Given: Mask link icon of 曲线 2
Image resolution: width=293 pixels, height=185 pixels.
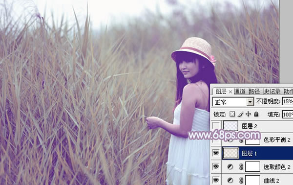Looking at the screenshot, I should tap(241, 180).
